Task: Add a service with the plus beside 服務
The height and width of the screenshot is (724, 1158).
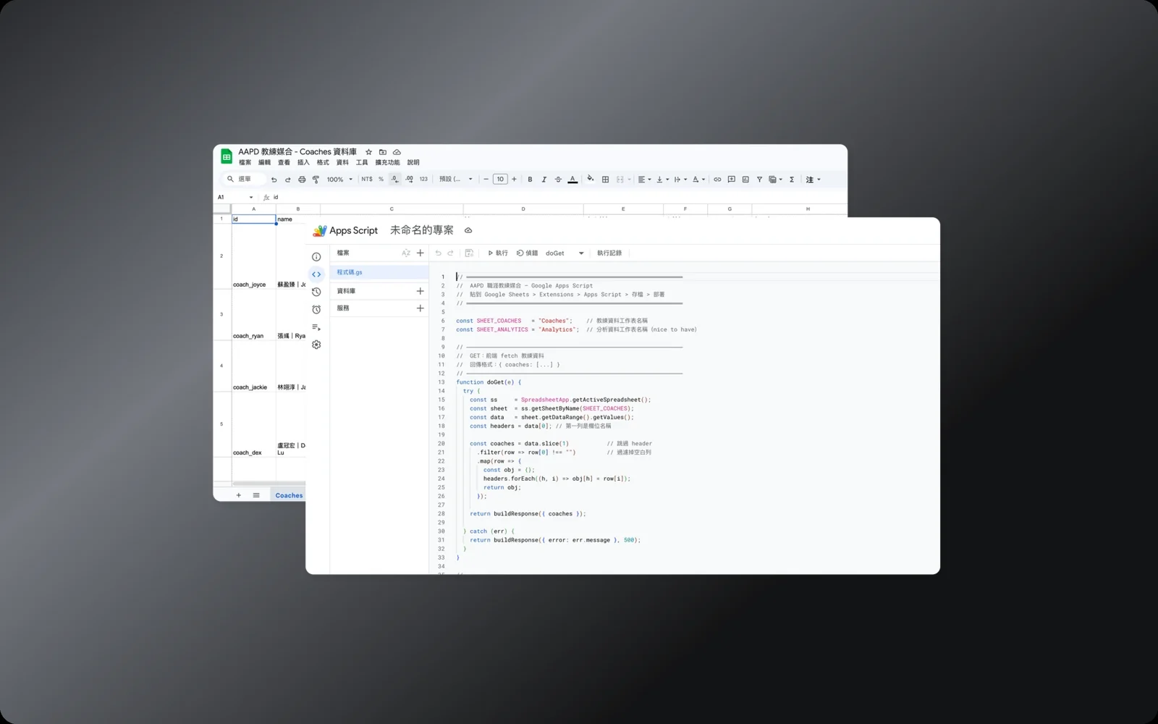Action: (x=420, y=308)
